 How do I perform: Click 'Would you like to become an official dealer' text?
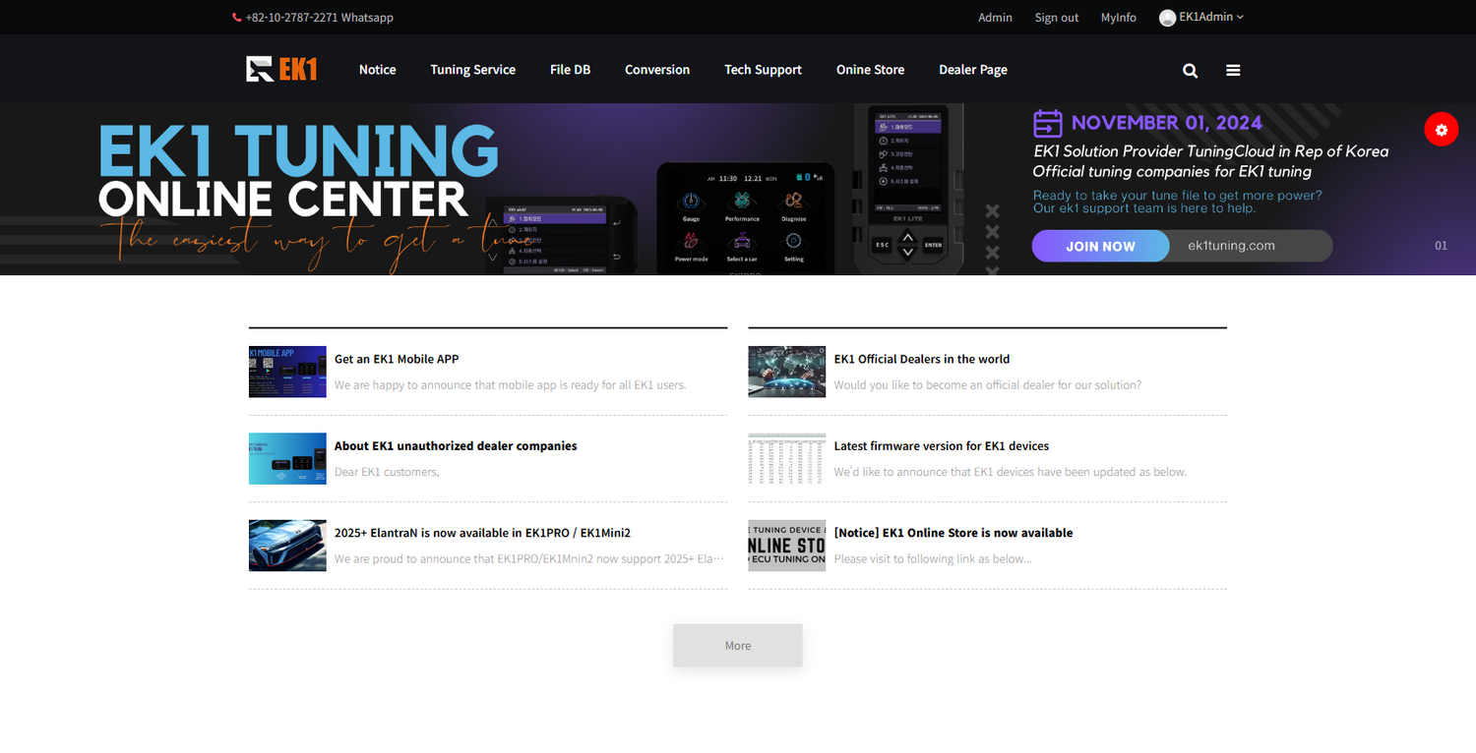click(988, 385)
